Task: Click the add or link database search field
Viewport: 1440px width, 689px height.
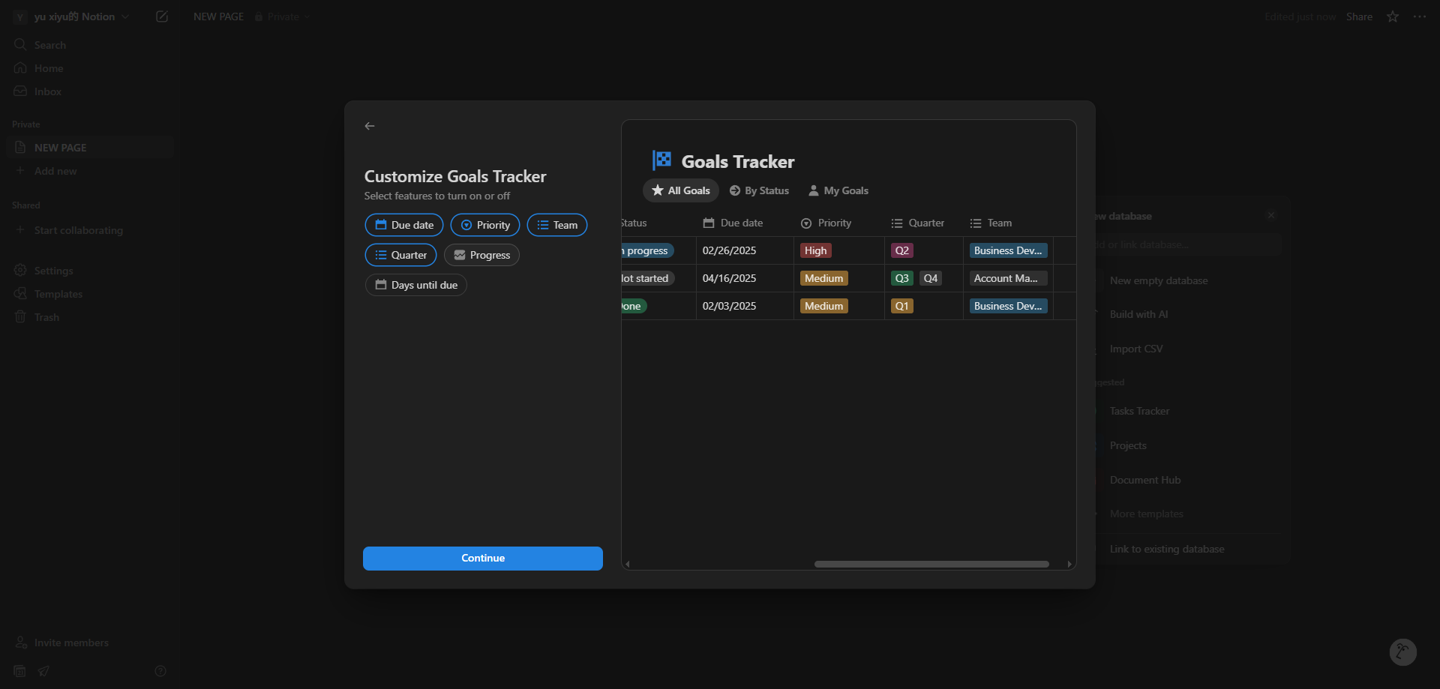Action: (1188, 244)
